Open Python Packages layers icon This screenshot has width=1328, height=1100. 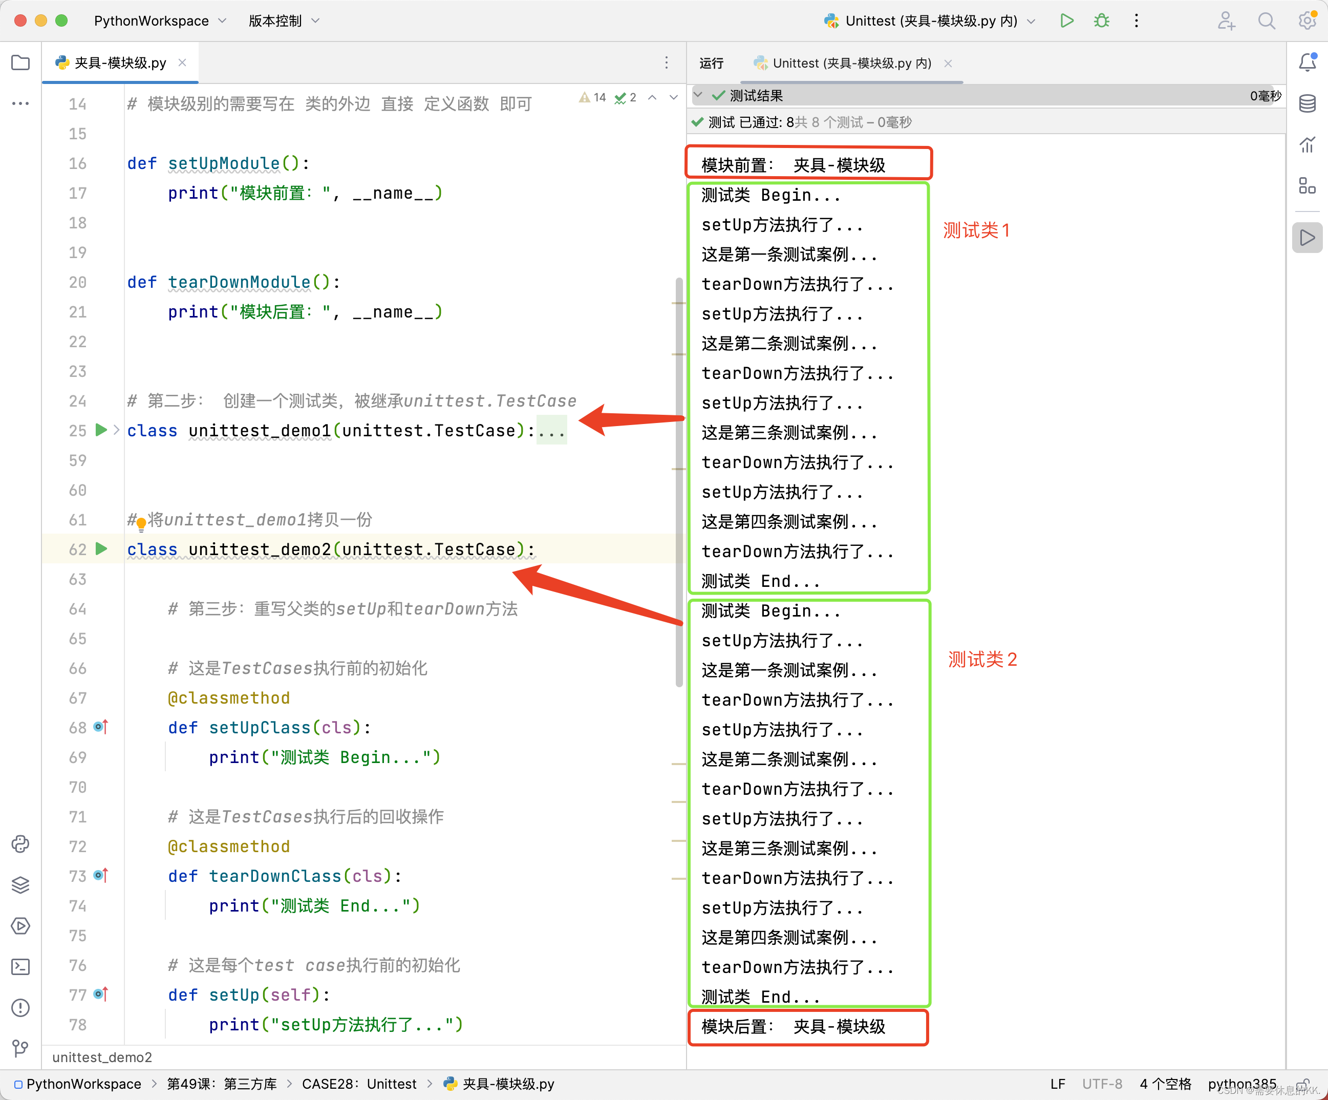(21, 885)
